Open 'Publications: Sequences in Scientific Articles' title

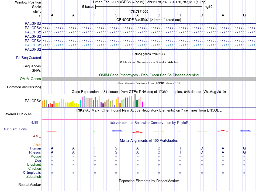click(149, 62)
